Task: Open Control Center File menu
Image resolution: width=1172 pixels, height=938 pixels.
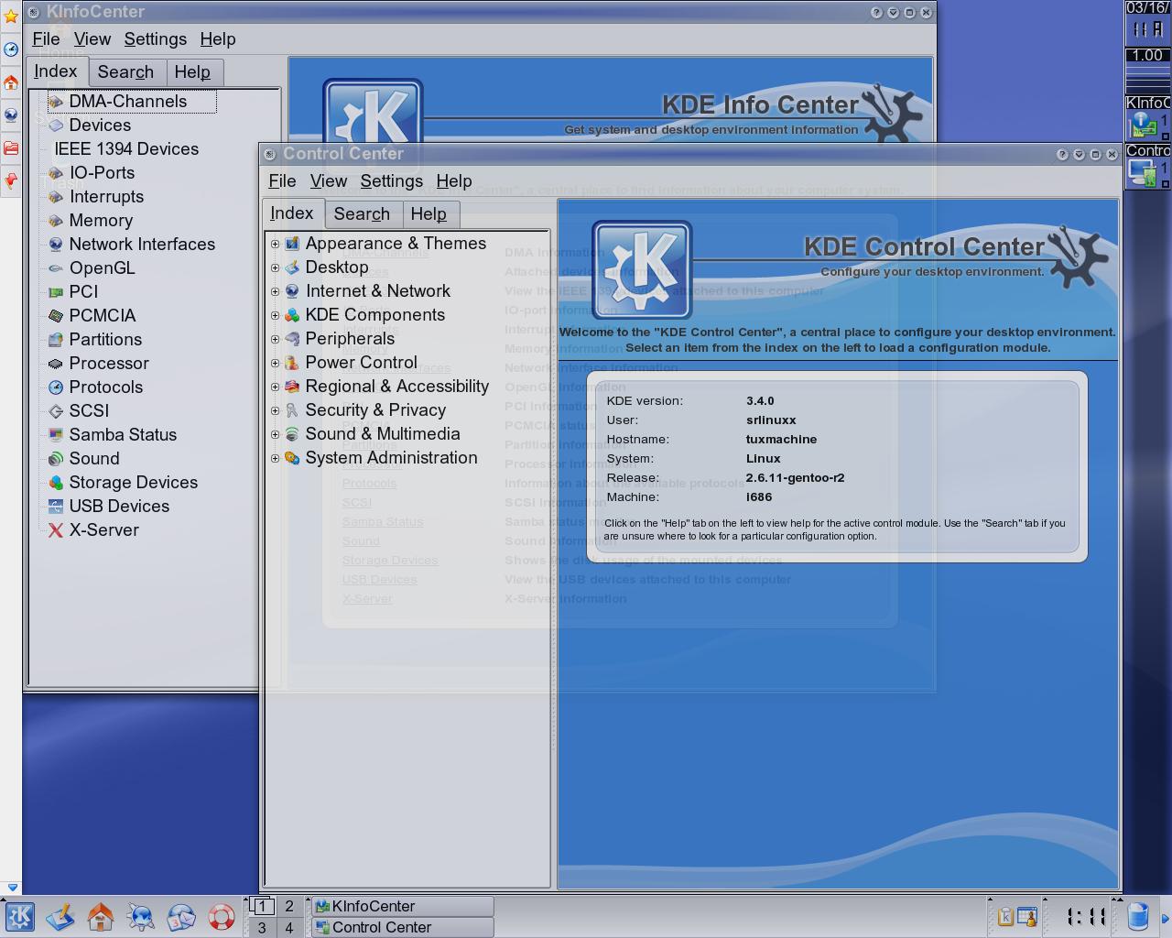Action: 282,181
